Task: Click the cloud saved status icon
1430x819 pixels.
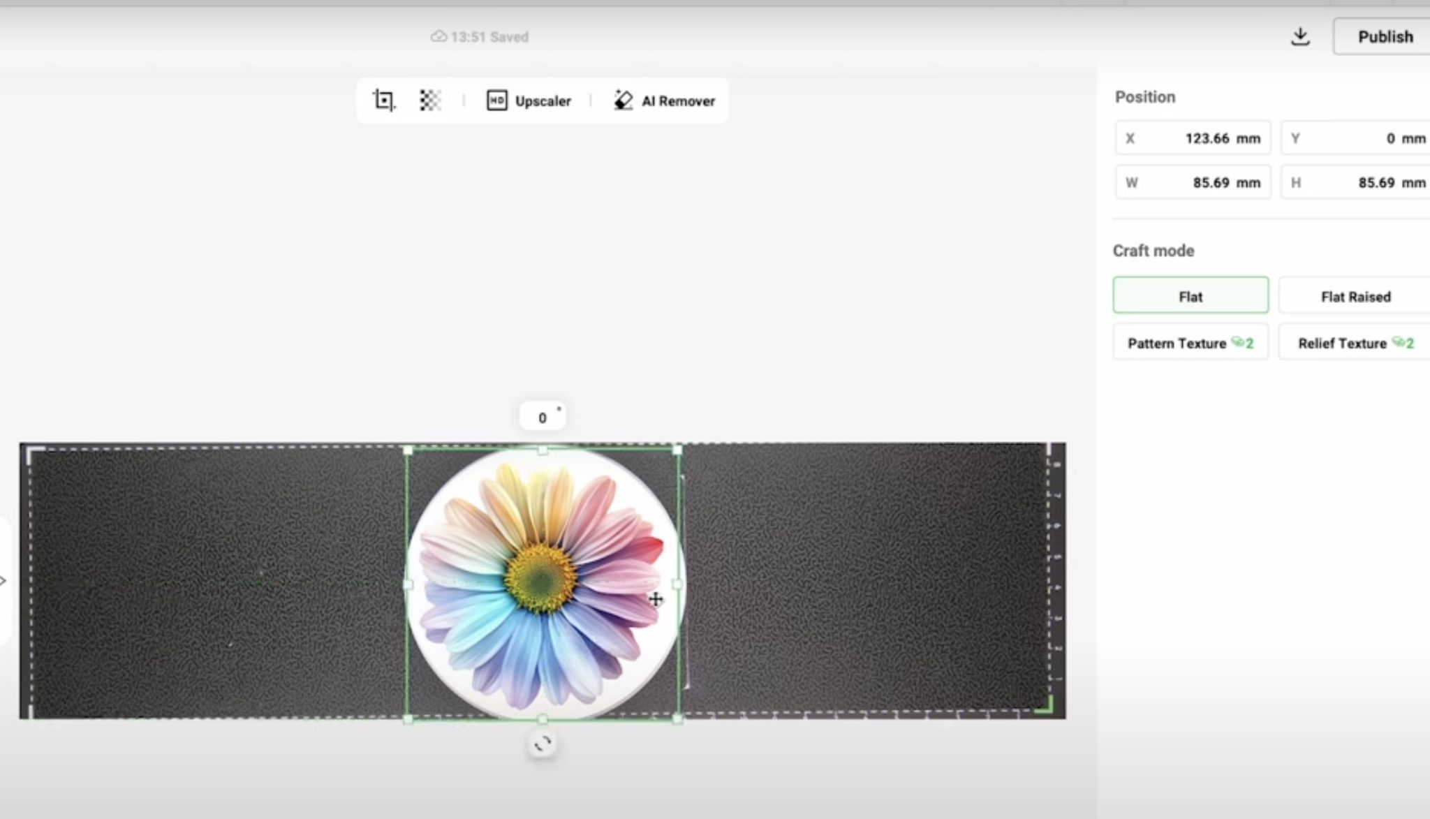Action: click(x=438, y=36)
